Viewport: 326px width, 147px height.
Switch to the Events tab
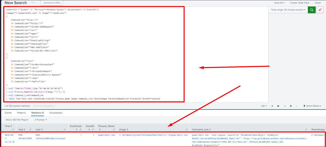pos(8,113)
